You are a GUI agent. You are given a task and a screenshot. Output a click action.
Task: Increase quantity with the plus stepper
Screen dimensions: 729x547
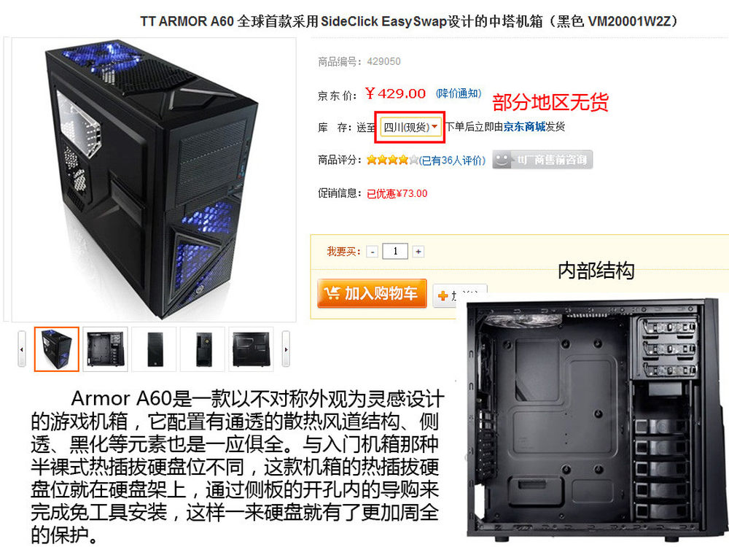tap(418, 252)
